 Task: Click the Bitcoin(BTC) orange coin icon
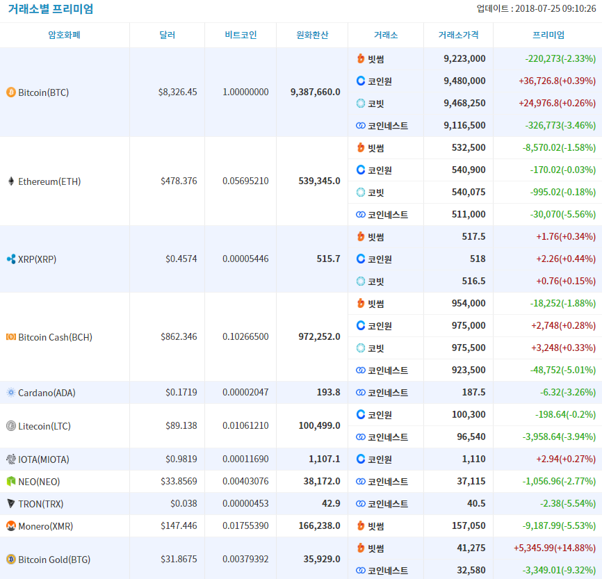(11, 92)
